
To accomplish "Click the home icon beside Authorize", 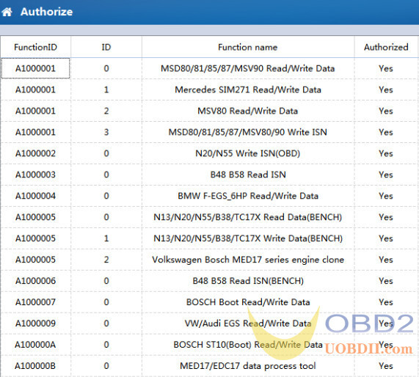I will pyautogui.click(x=7, y=12).
